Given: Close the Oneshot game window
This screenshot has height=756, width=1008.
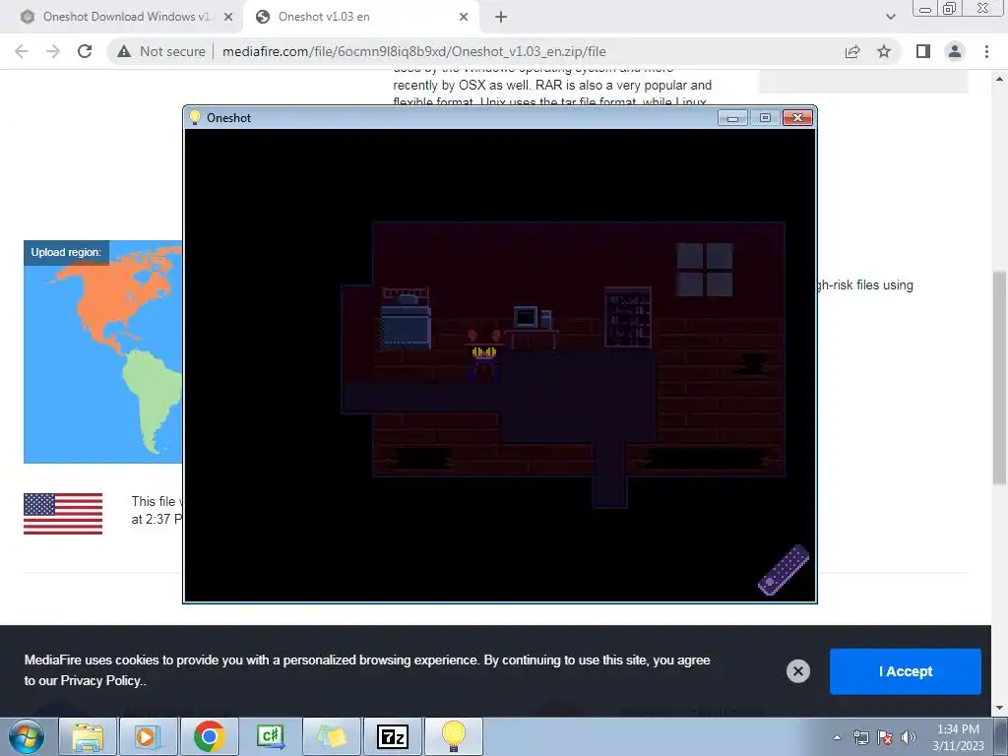Looking at the screenshot, I should point(797,118).
